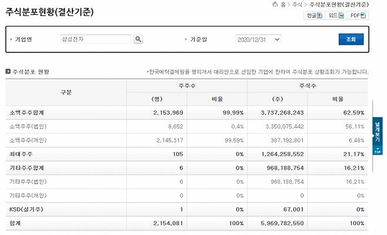Click the value 8,652
Image resolution: width=387 pixels, height=235 pixels.
(x=175, y=127)
